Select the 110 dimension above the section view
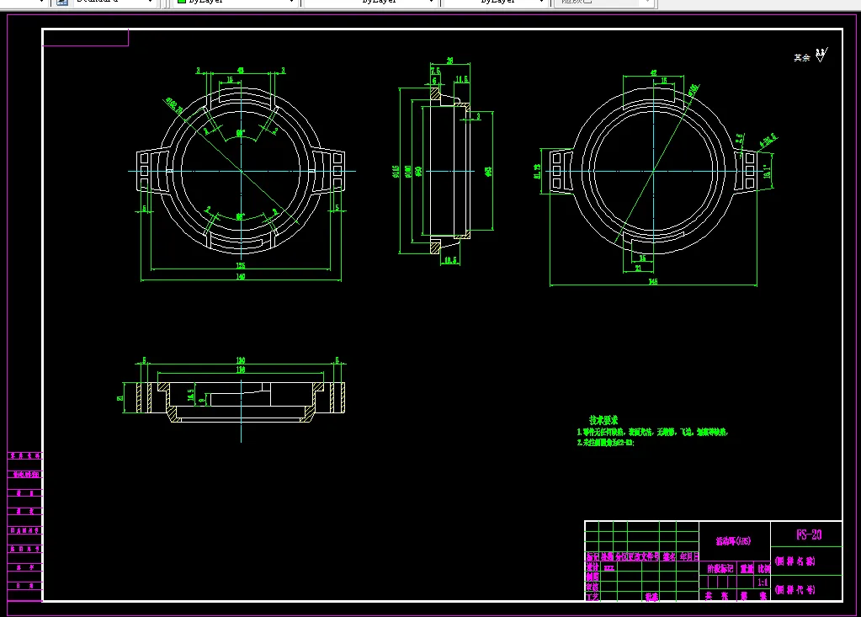Screen dimensions: 861x617 [x=241, y=370]
